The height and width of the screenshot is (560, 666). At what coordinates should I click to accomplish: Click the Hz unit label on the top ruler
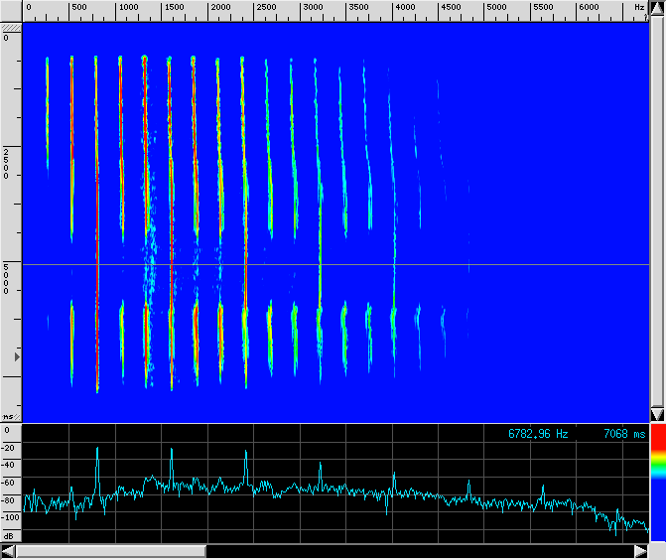[x=638, y=8]
